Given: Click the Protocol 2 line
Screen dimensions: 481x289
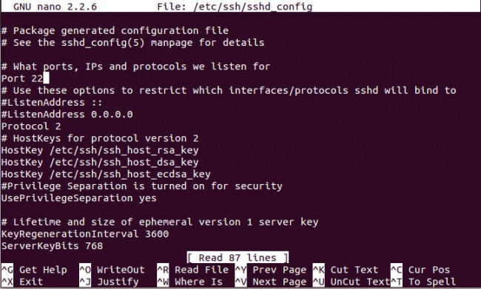Looking at the screenshot, I should 31,126.
